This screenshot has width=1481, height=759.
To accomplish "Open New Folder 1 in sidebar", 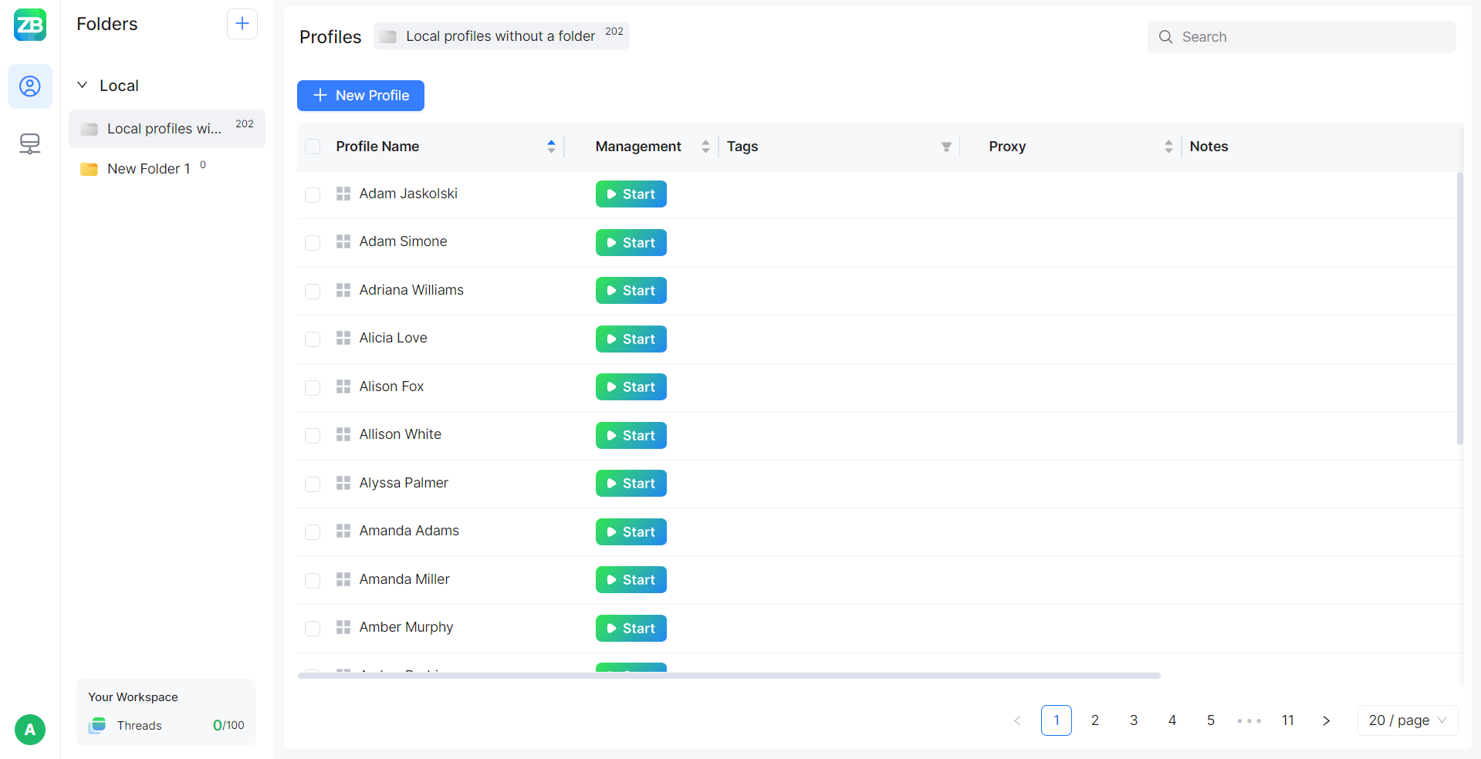I will (148, 169).
